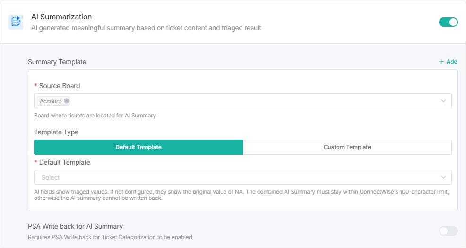466x248 pixels.
Task: Remove the Account tag from Source Board
Action: point(67,101)
